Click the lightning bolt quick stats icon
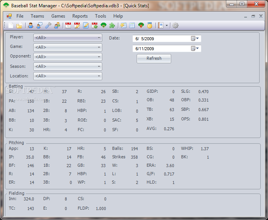The width and height of the screenshot is (268, 220). point(123,26)
